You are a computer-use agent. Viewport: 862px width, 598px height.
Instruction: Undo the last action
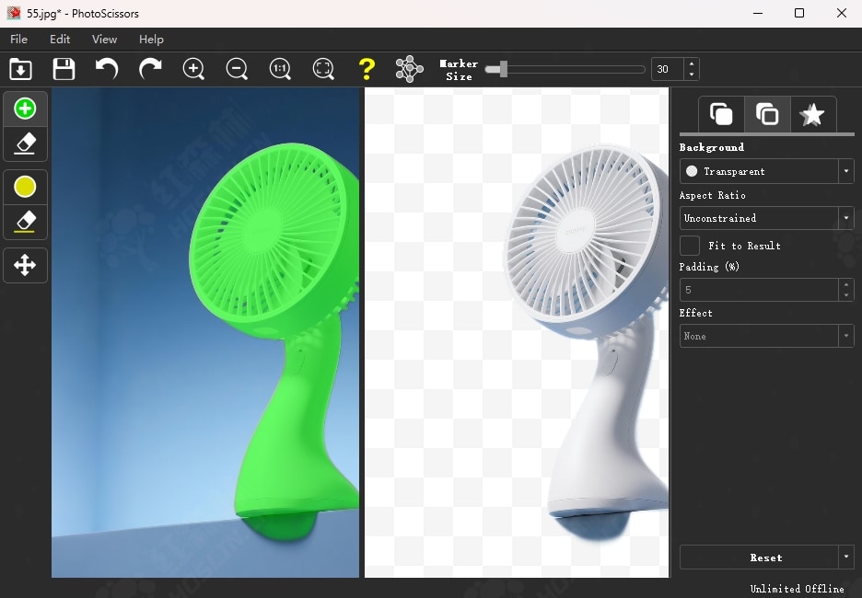[107, 69]
